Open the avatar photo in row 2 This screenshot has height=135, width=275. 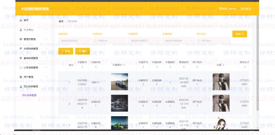(221, 103)
